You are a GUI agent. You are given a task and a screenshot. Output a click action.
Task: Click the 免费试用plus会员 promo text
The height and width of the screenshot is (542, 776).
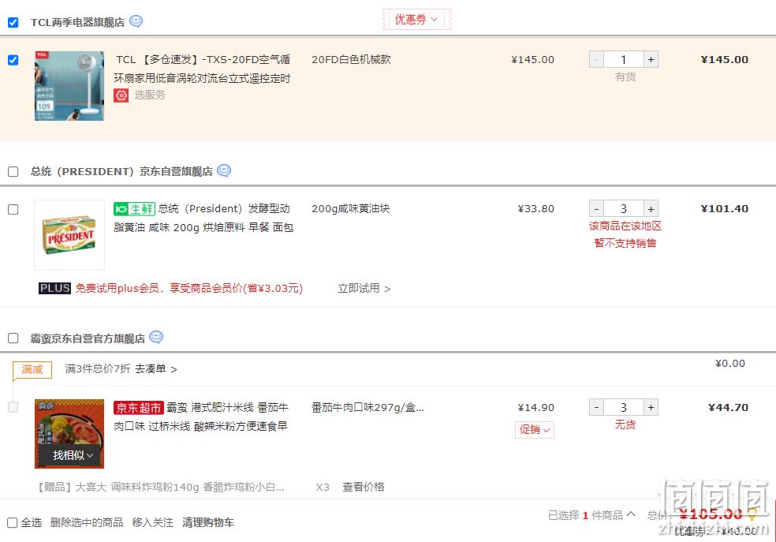coord(189,288)
